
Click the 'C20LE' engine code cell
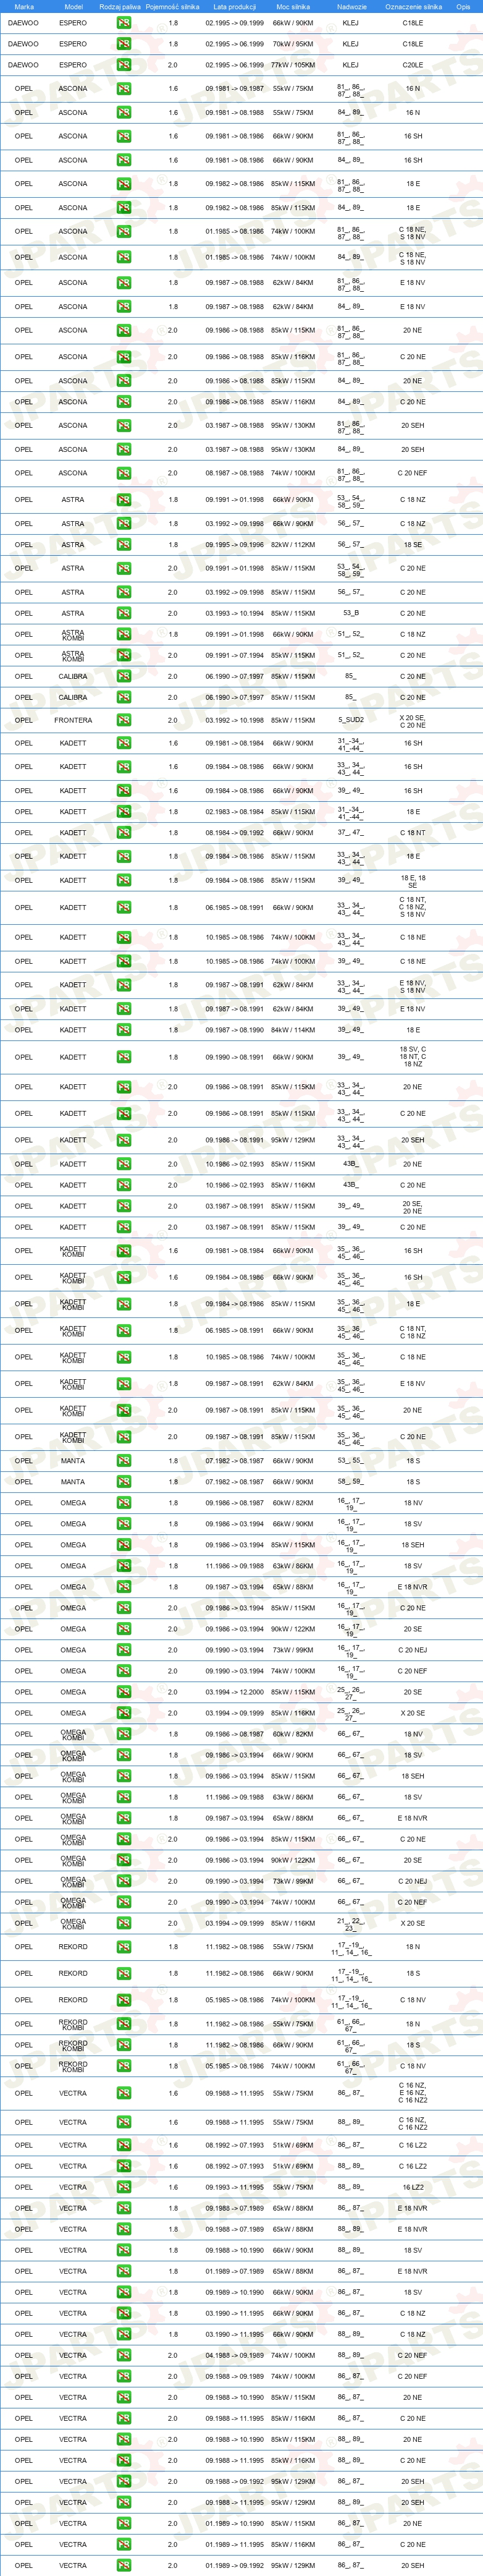(x=413, y=65)
